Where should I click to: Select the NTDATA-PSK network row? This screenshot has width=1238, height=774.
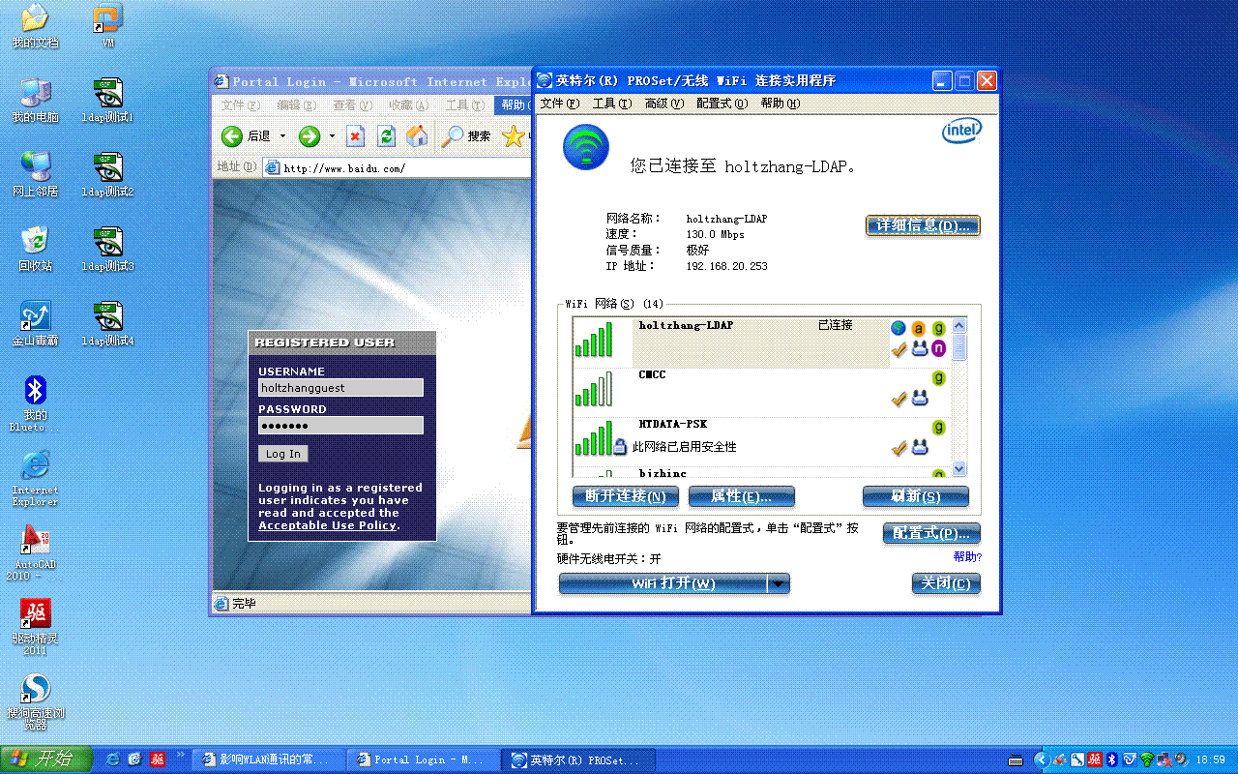tap(762, 442)
